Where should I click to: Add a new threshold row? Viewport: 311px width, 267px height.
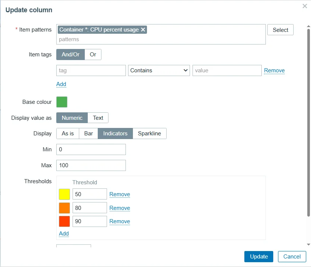[x=64, y=234]
